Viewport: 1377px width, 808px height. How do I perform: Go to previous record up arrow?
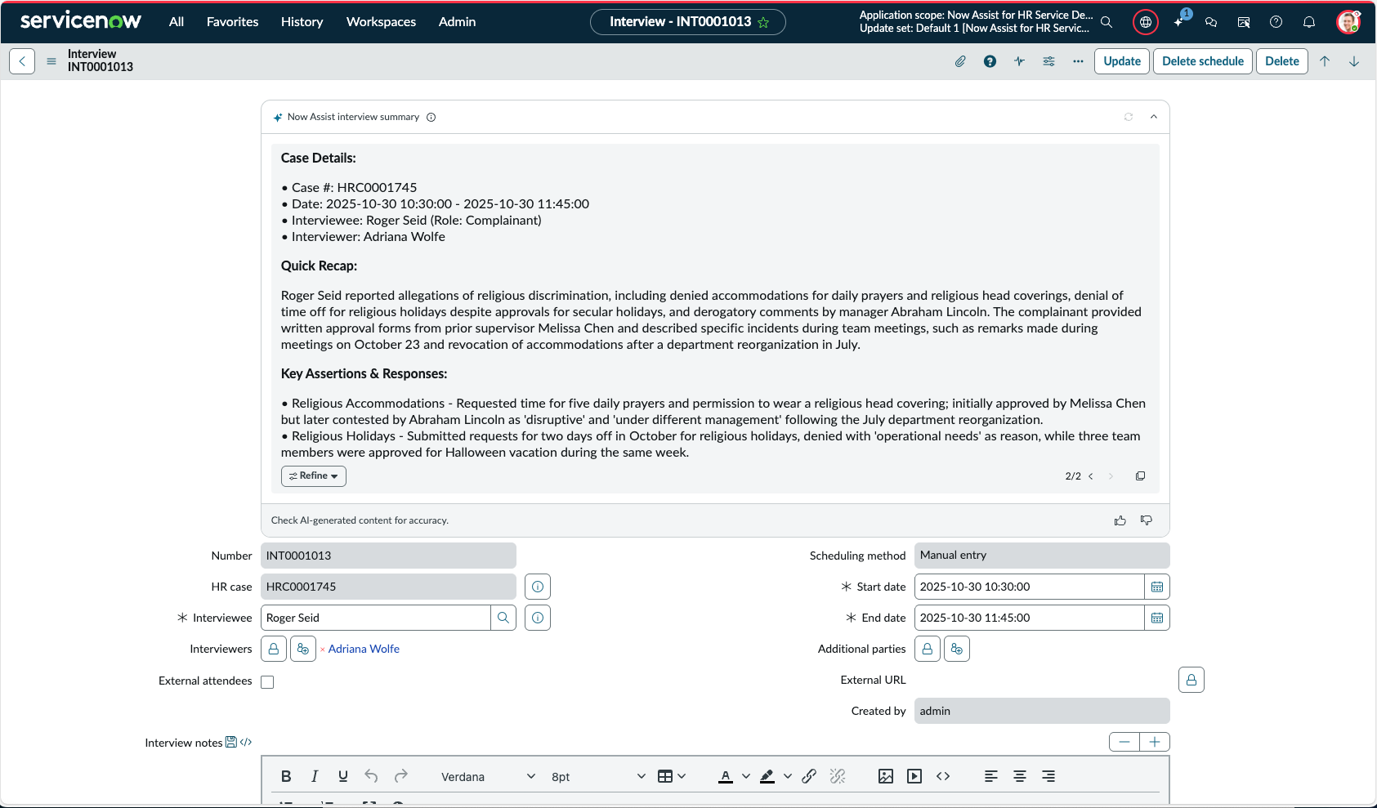point(1325,61)
